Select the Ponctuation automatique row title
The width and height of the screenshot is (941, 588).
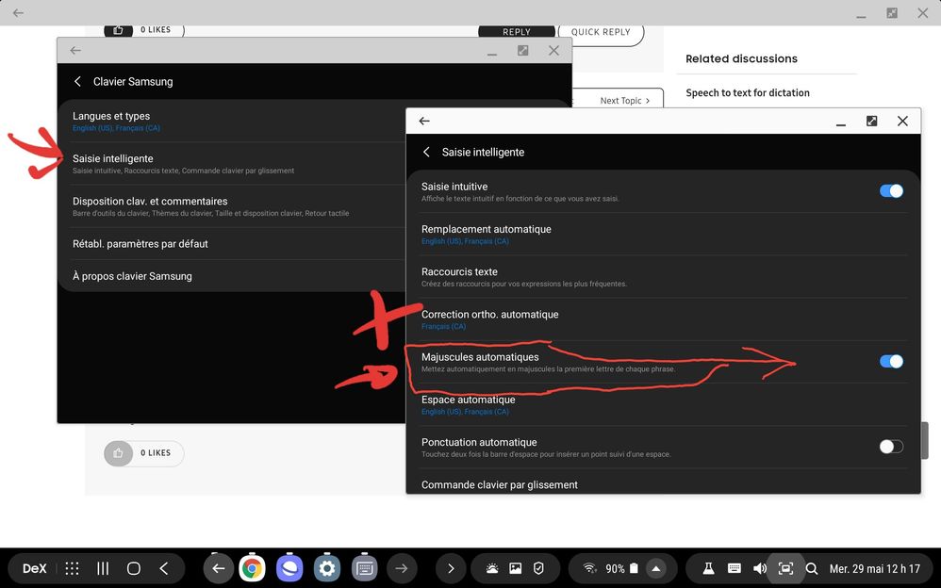click(479, 442)
